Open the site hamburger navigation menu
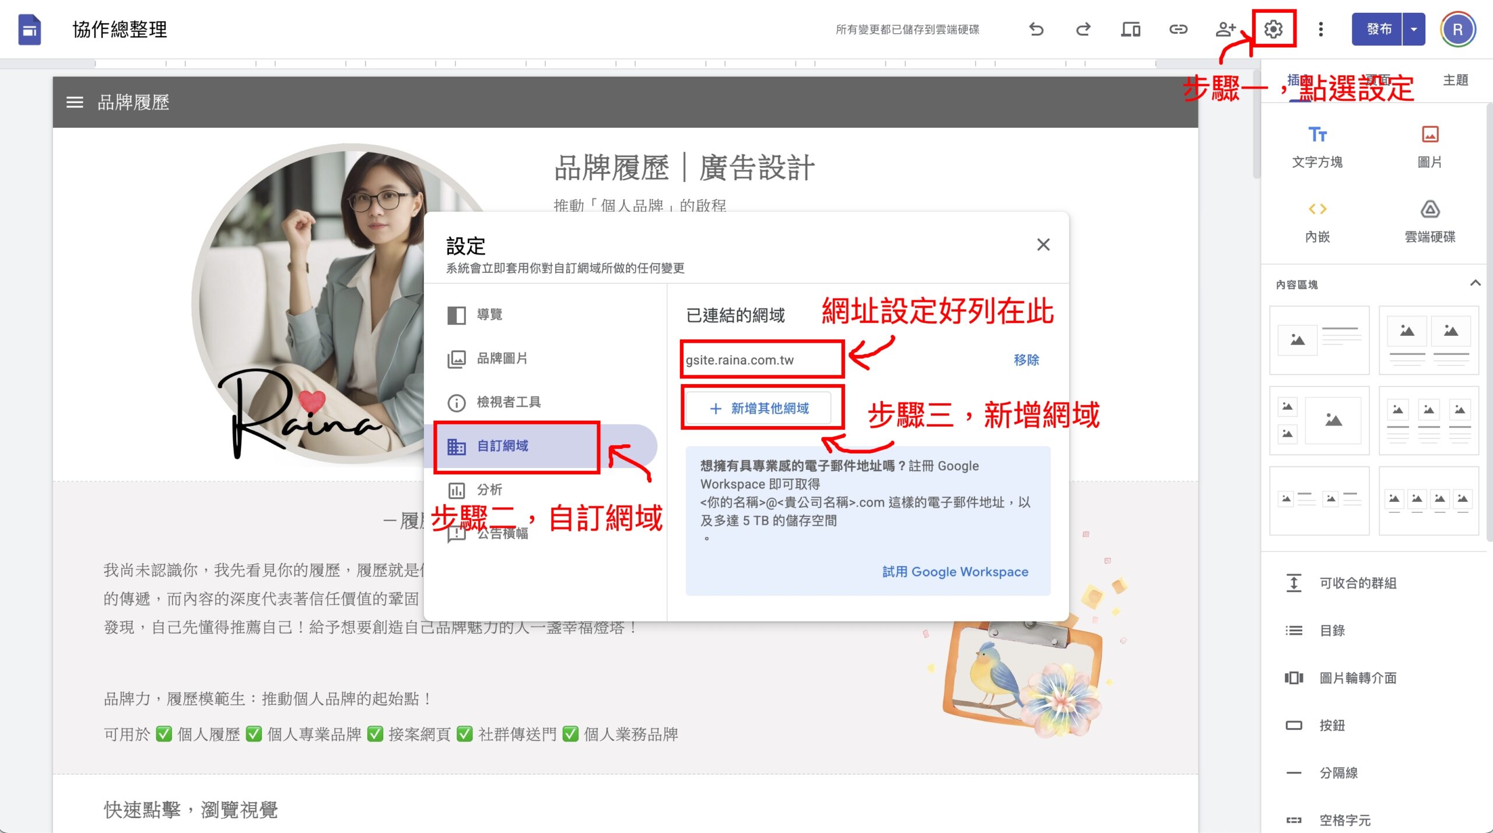The width and height of the screenshot is (1493, 833). point(75,103)
